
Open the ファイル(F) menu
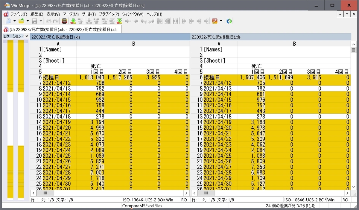[x=19, y=14]
